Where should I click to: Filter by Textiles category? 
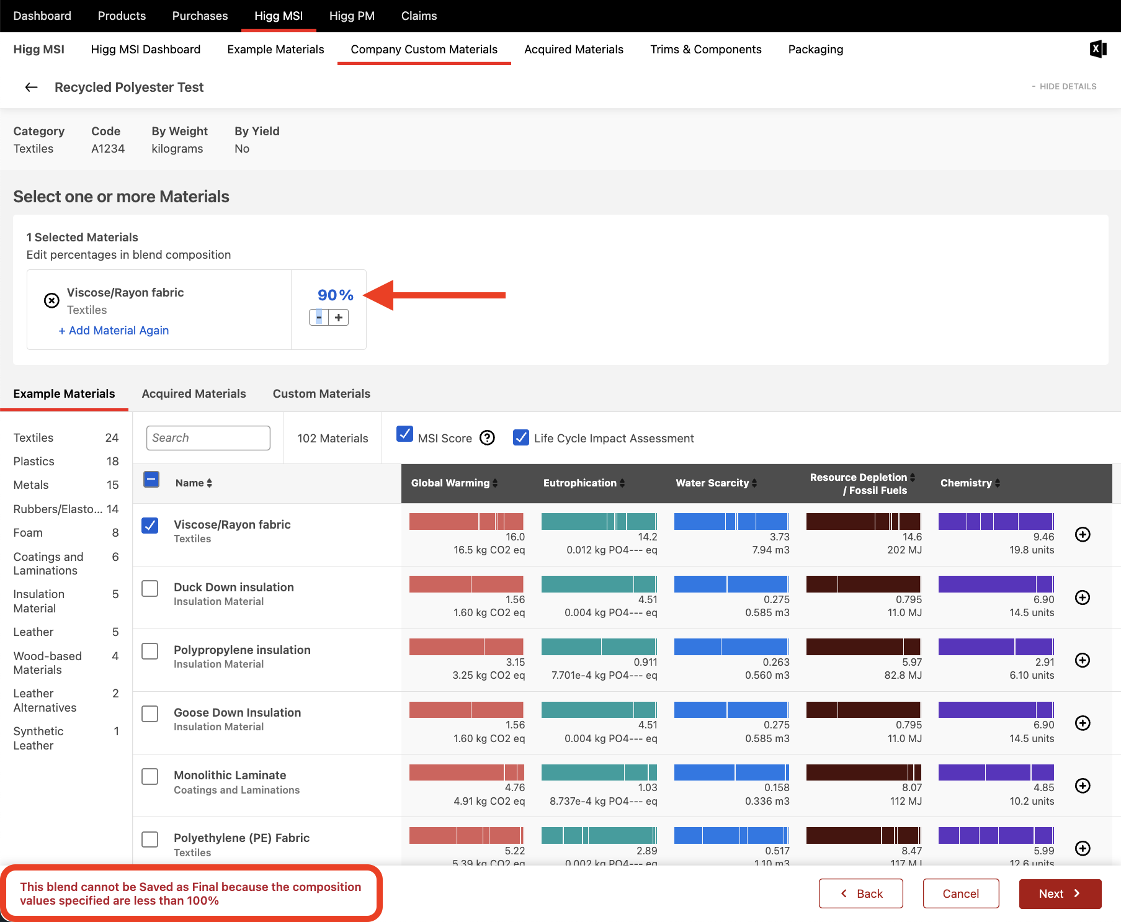[66, 437]
